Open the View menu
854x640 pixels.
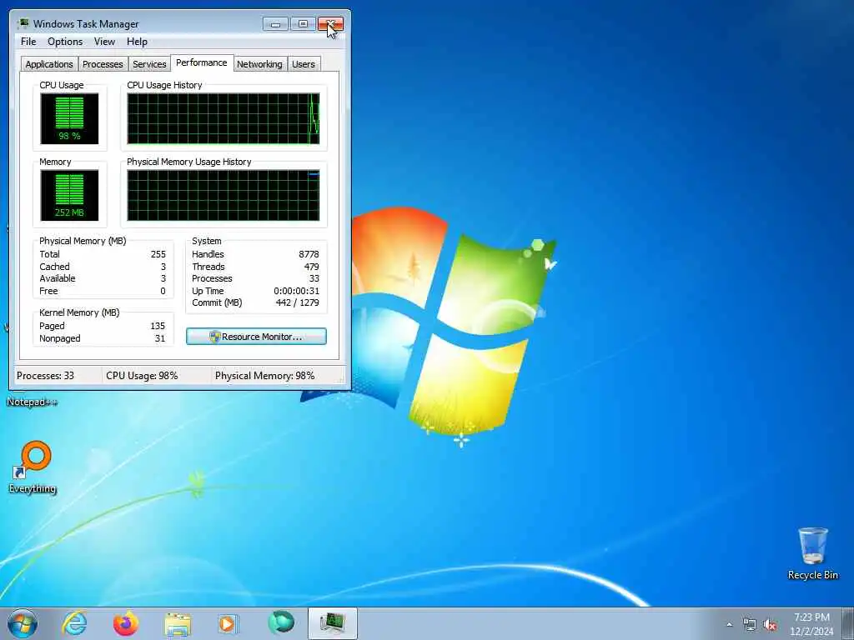click(104, 42)
